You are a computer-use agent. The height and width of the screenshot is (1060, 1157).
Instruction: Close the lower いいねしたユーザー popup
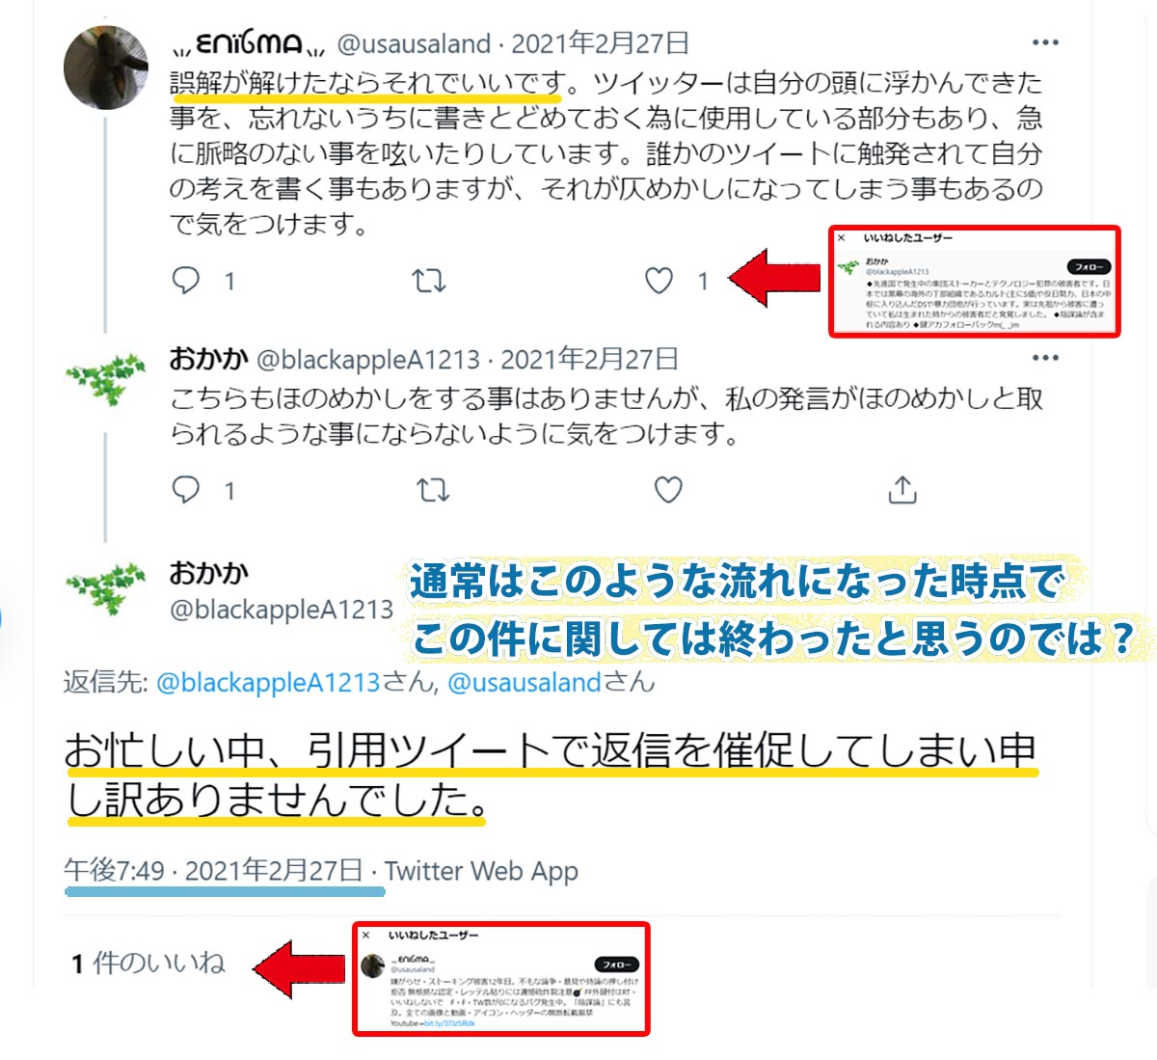tap(365, 935)
